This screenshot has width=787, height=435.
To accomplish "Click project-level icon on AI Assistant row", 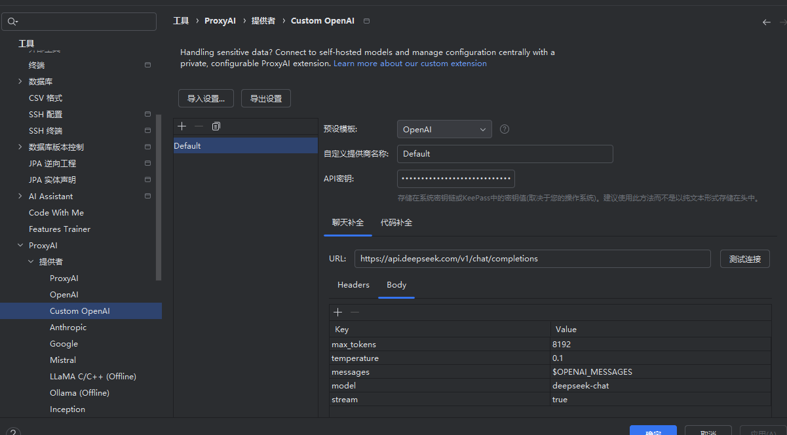I will (147, 197).
